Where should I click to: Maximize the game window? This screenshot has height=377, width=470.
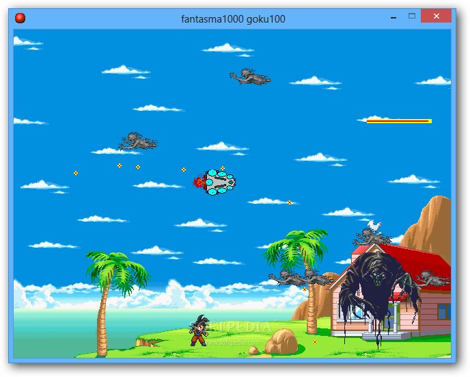pyautogui.click(x=412, y=16)
